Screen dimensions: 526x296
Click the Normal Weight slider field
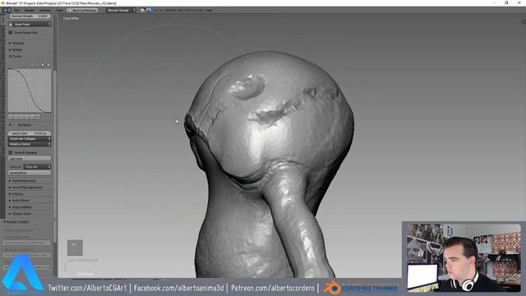coord(30,16)
